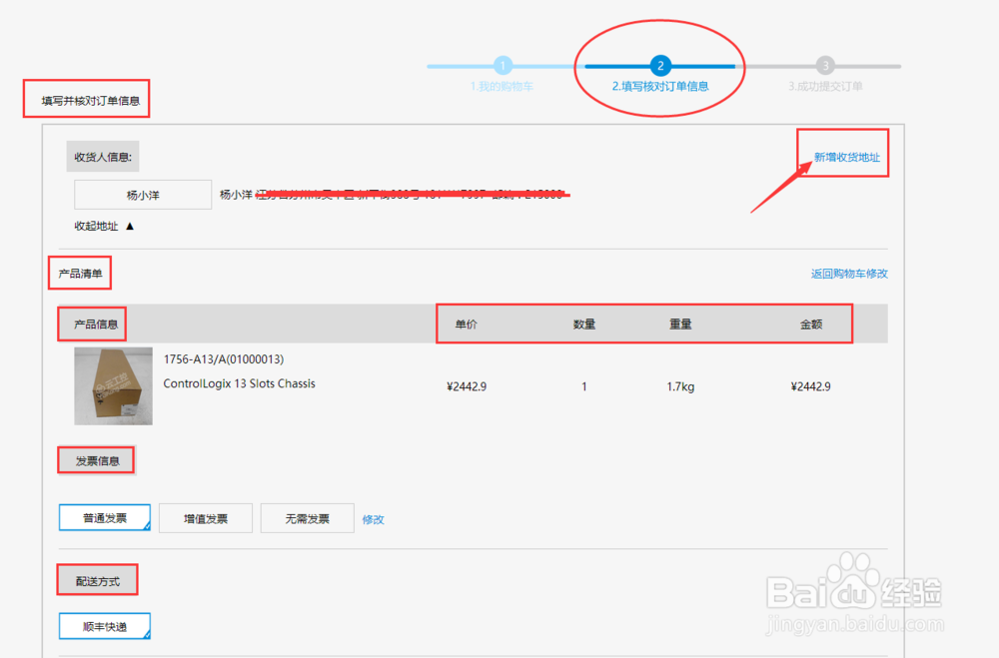This screenshot has height=658, width=999.
Task: Click product name ControlLogix 13 Slots Chassis
Action: click(239, 383)
